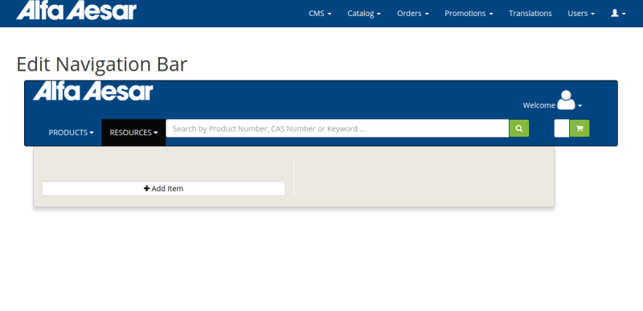643x311 pixels.
Task: Click the green magnifier search button
Action: click(x=518, y=129)
